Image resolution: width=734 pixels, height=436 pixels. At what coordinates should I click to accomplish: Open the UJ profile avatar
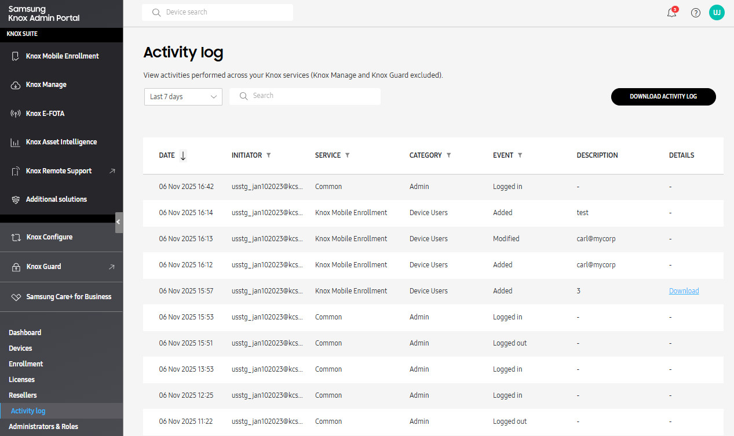(x=717, y=12)
